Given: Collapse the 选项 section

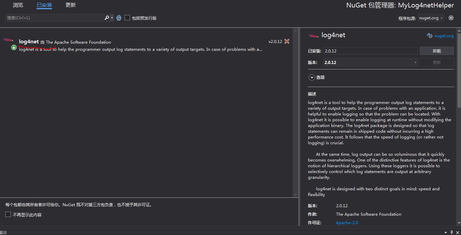Looking at the screenshot, I should point(312,77).
